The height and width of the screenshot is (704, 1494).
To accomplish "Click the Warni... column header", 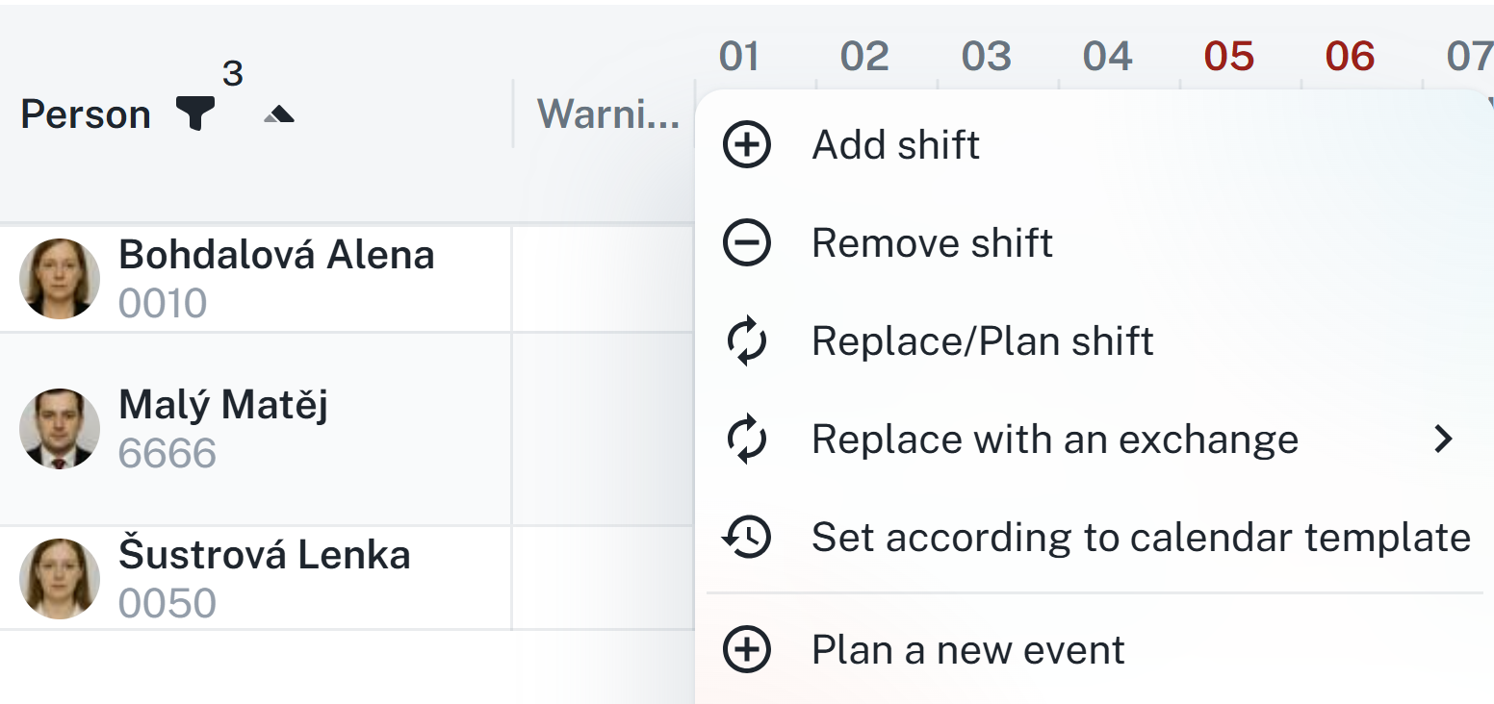I will click(607, 114).
